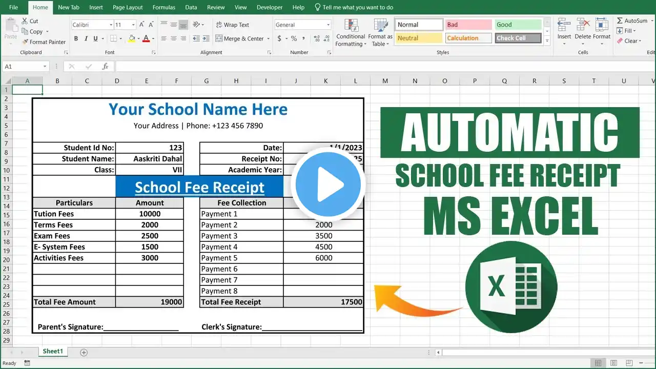
Task: Apply the Good cell style
Action: pos(518,25)
